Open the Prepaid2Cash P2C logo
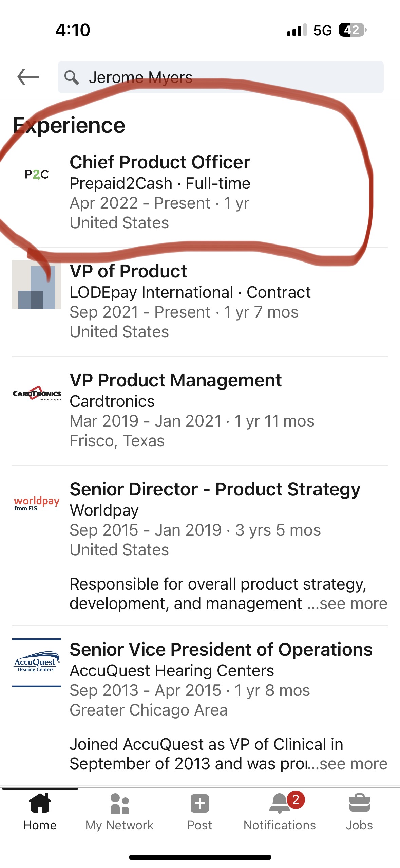The width and height of the screenshot is (400, 868). 37,175
